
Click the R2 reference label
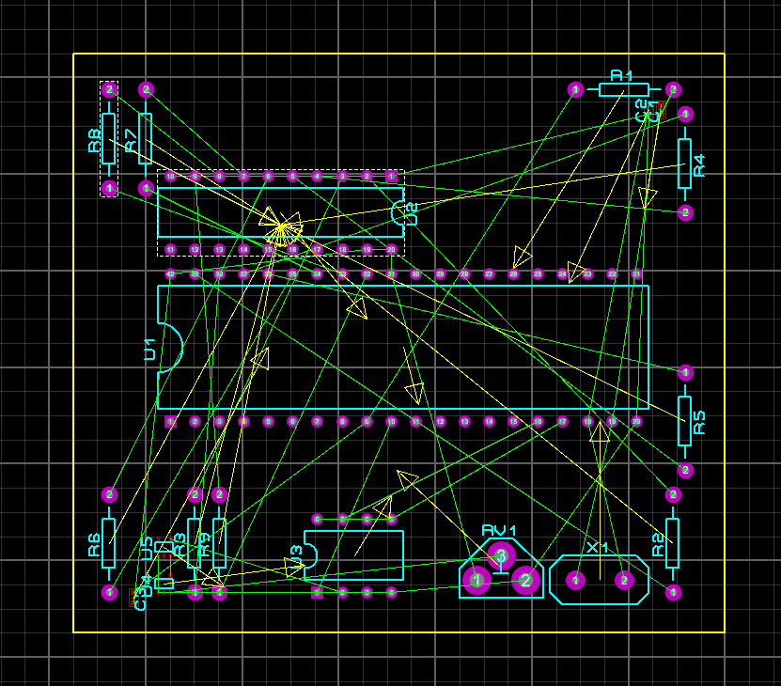[x=658, y=545]
